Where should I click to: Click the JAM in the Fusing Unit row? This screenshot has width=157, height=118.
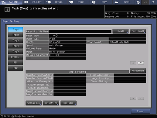(56, 82)
